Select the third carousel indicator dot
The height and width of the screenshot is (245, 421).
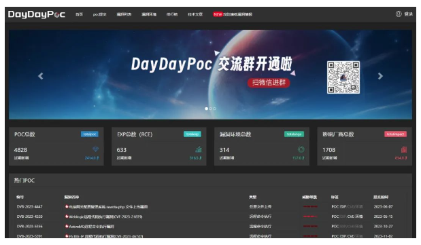[214, 109]
